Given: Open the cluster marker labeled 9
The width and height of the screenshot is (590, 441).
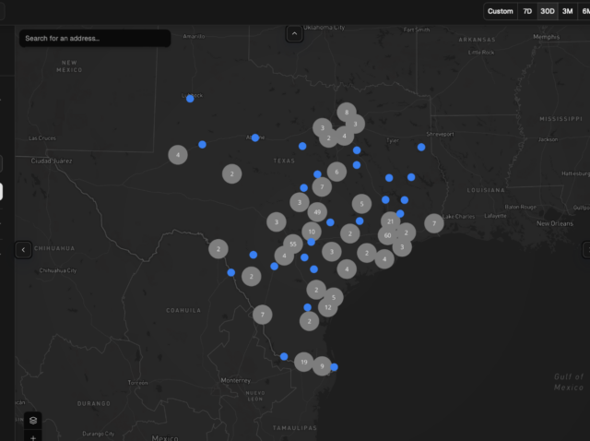Looking at the screenshot, I should (x=322, y=365).
